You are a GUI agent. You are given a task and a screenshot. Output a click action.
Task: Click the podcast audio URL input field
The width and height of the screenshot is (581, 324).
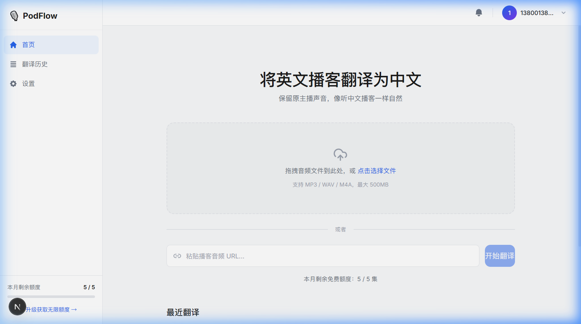[x=323, y=256]
